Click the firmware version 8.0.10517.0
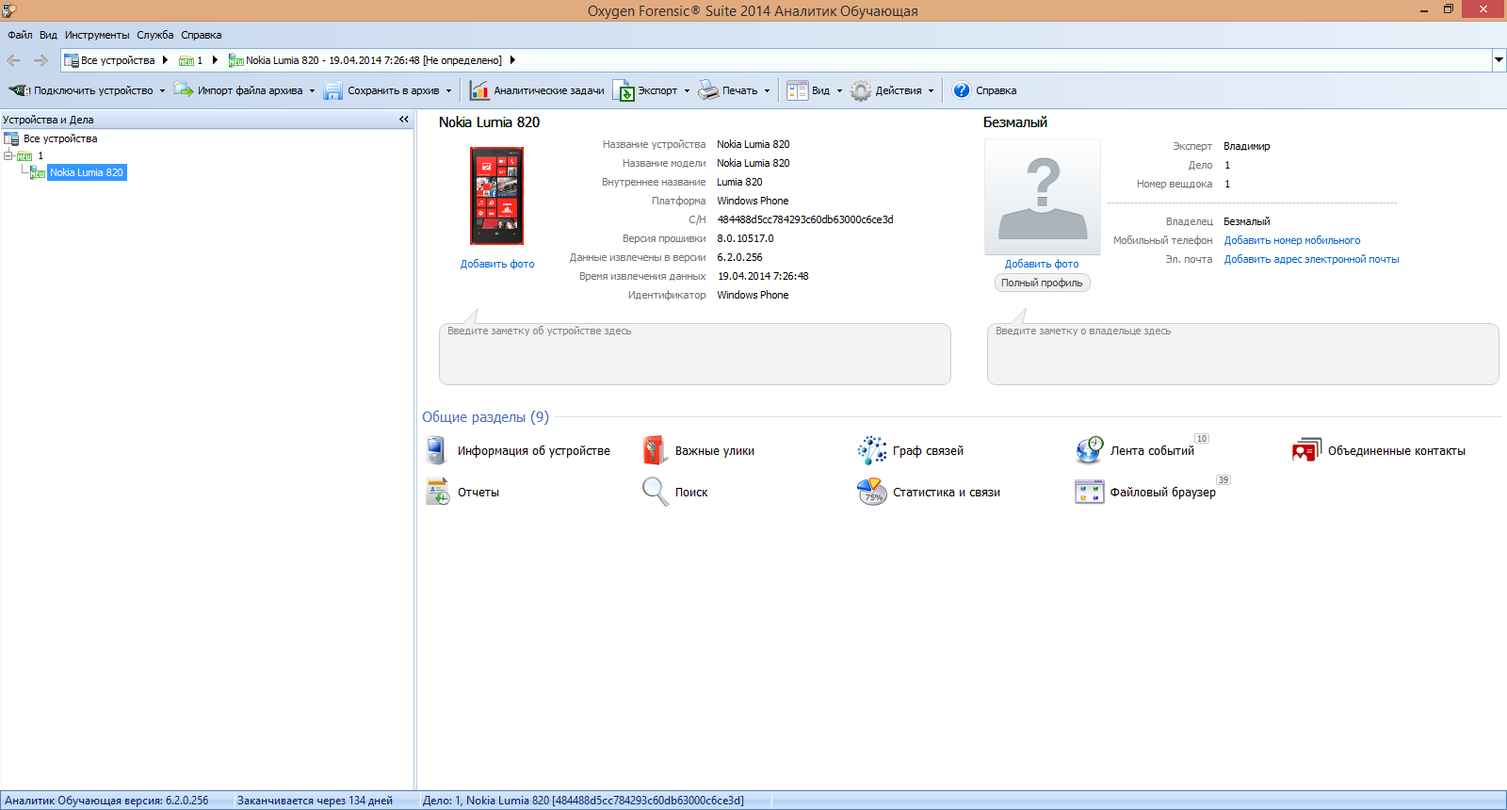The height and width of the screenshot is (810, 1507). click(745, 238)
